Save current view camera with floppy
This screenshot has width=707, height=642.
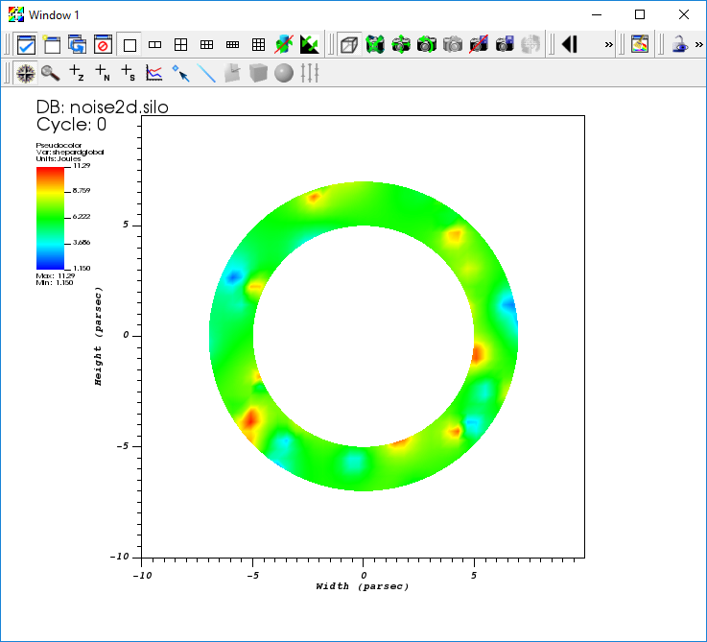[505, 45]
